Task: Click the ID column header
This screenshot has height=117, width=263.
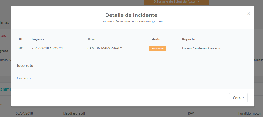Action: coord(21,39)
